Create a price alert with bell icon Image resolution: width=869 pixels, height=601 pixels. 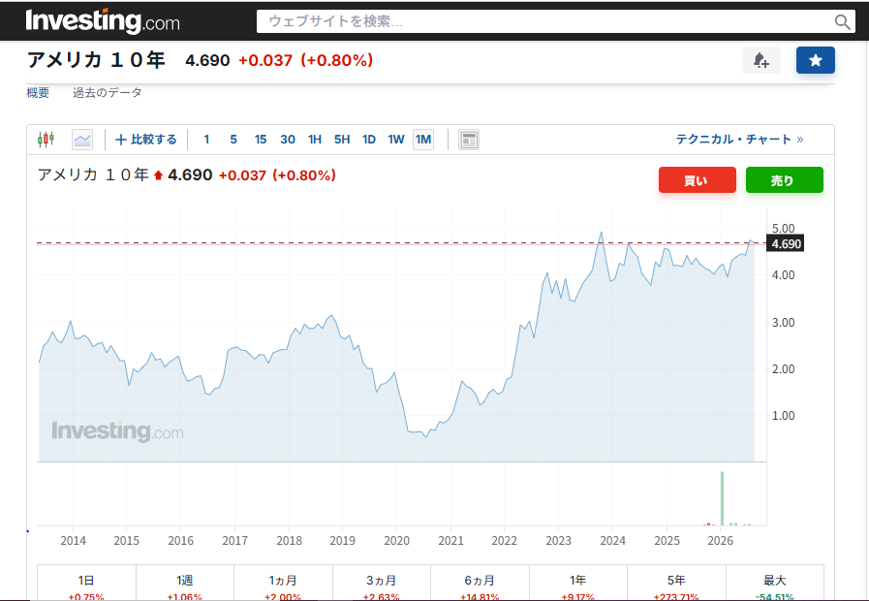(x=760, y=60)
